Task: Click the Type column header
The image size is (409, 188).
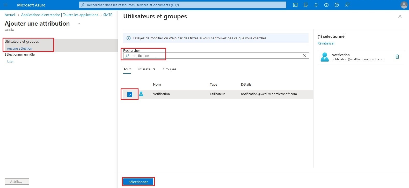Action: 214,85
